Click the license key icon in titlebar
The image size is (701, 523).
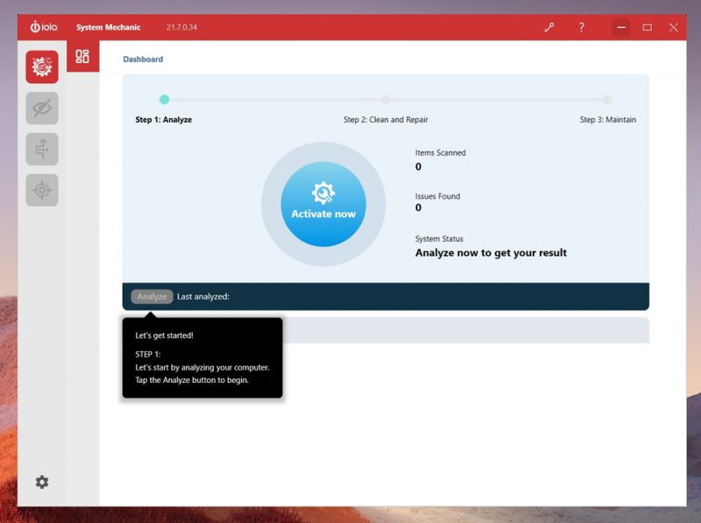549,27
